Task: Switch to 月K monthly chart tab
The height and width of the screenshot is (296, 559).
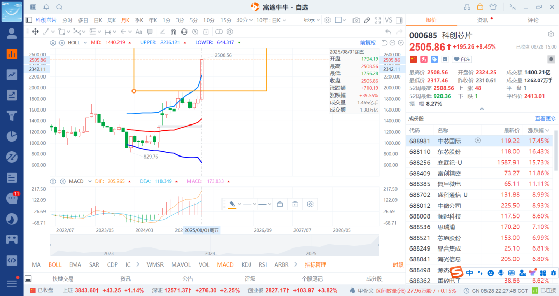Action: [x=125, y=20]
